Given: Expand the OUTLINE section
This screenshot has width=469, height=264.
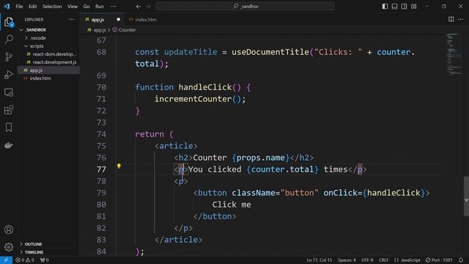Looking at the screenshot, I should pyautogui.click(x=48, y=244).
